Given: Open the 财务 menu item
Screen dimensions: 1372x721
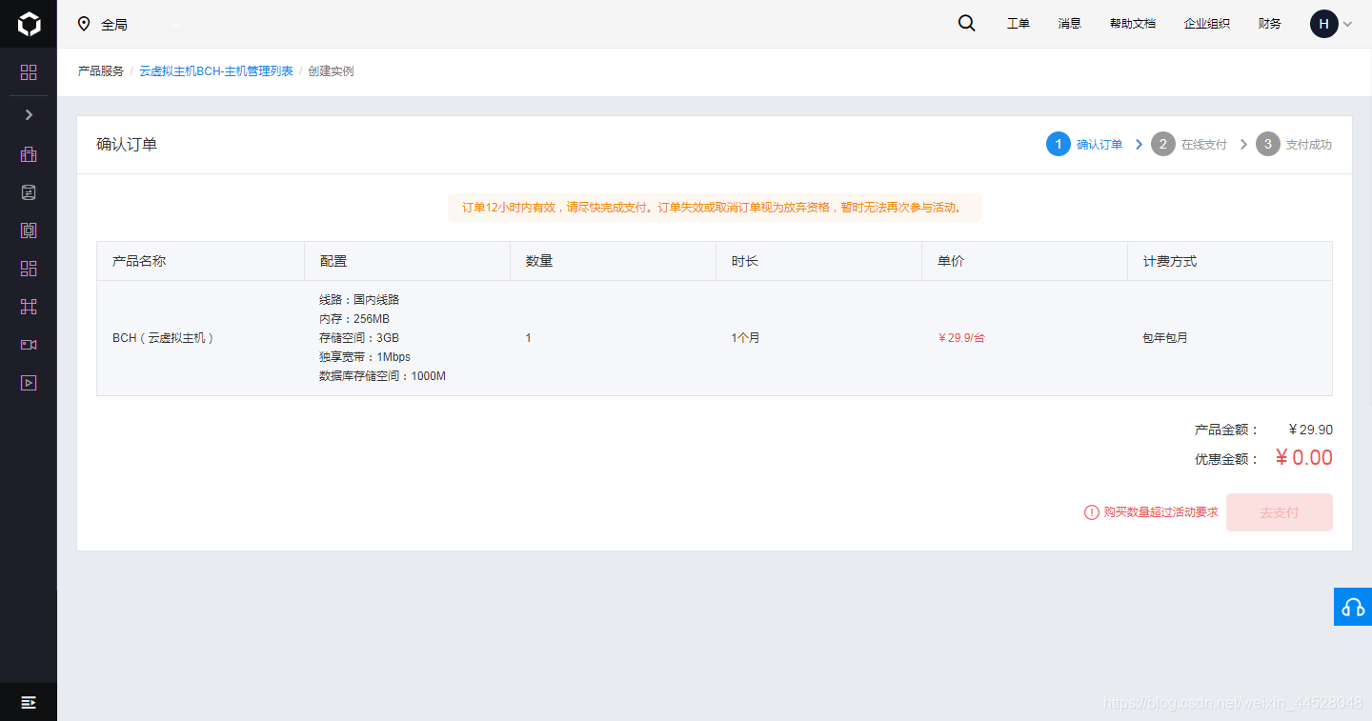Looking at the screenshot, I should pyautogui.click(x=1270, y=24).
